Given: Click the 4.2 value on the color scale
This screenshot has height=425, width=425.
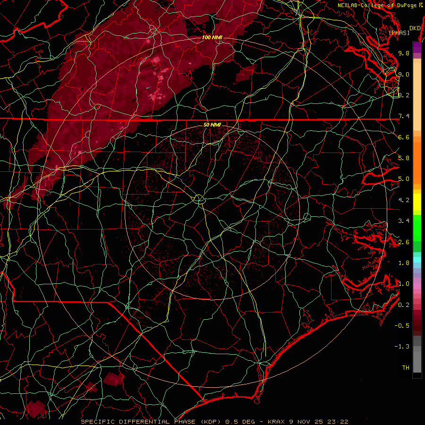Looking at the screenshot, I should [x=404, y=200].
